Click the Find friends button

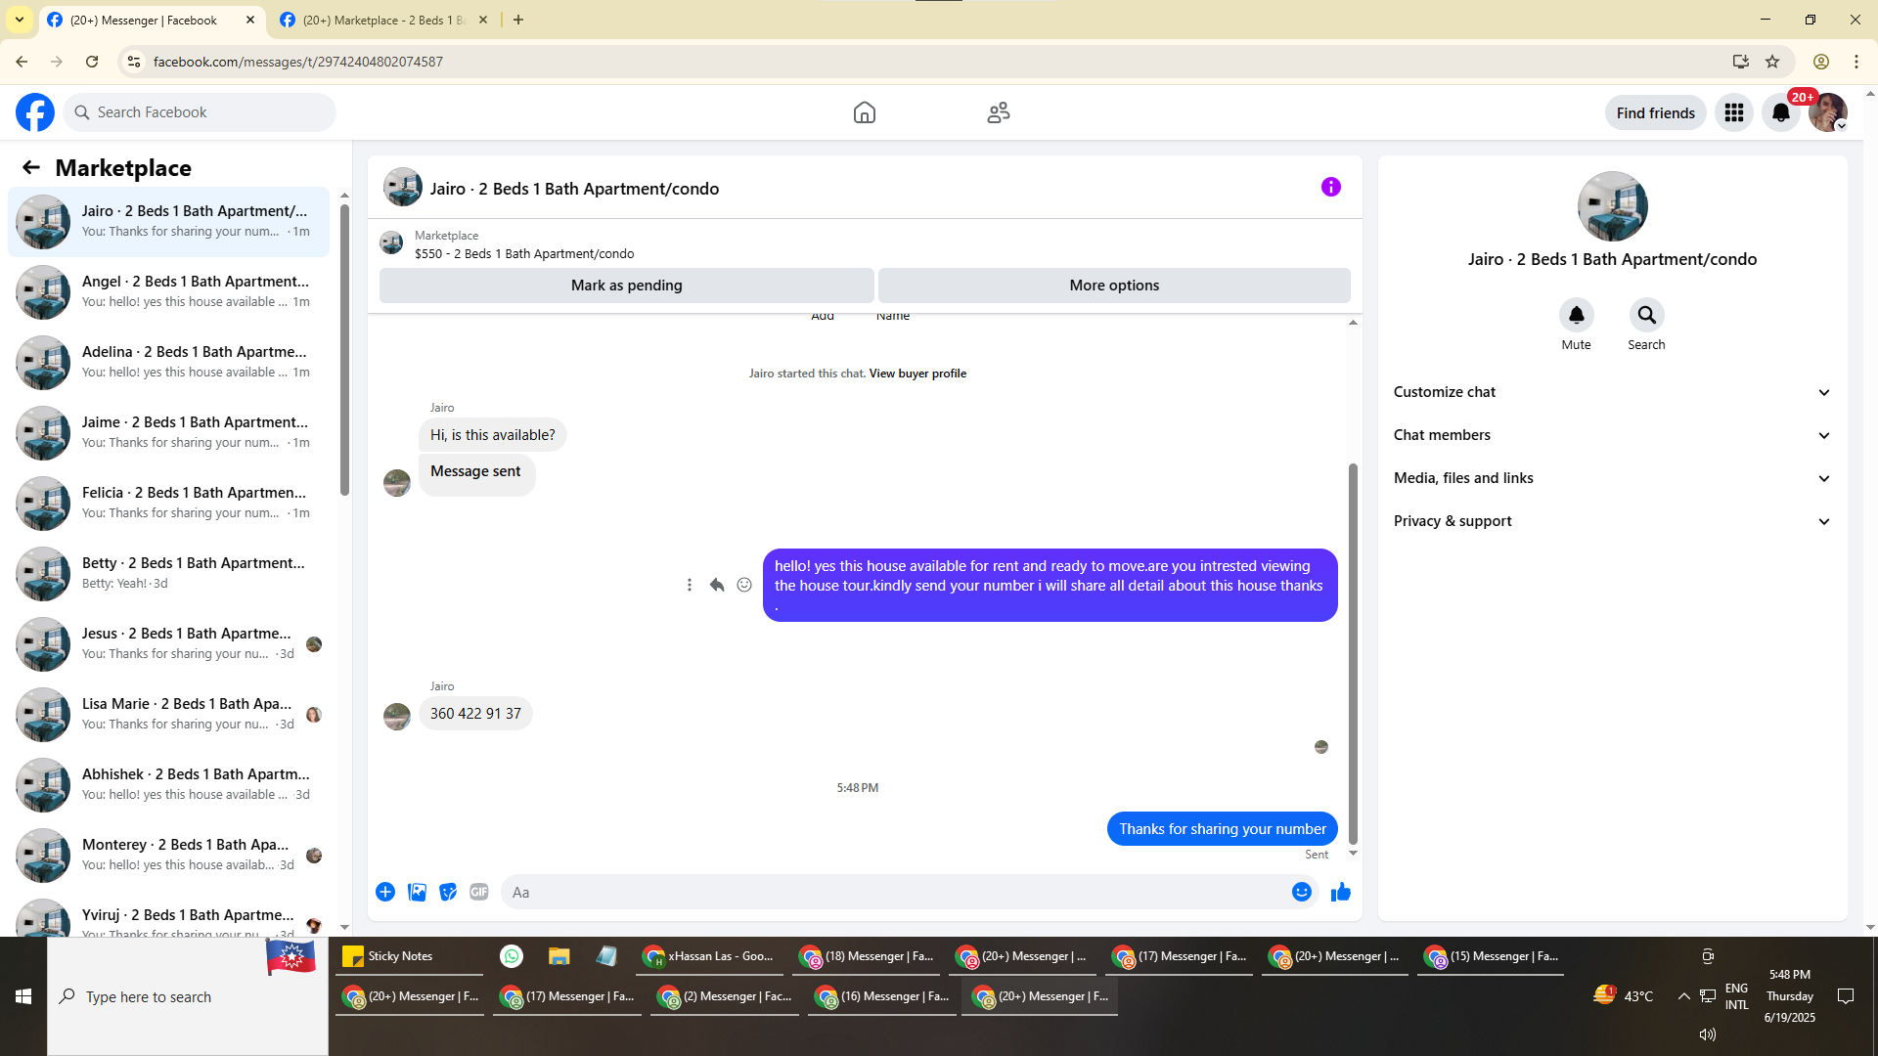tap(1656, 112)
